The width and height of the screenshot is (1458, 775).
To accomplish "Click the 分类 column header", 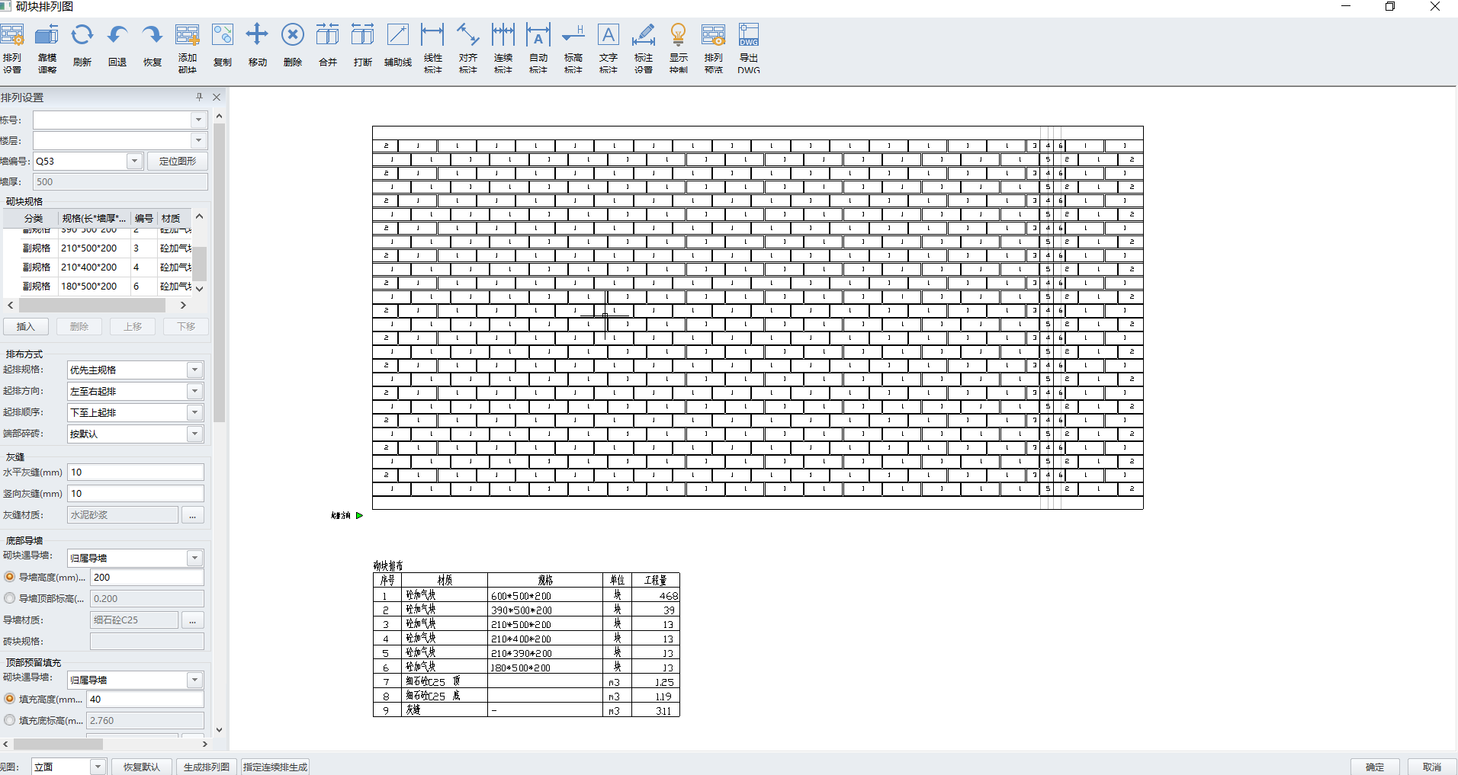I will [33, 218].
